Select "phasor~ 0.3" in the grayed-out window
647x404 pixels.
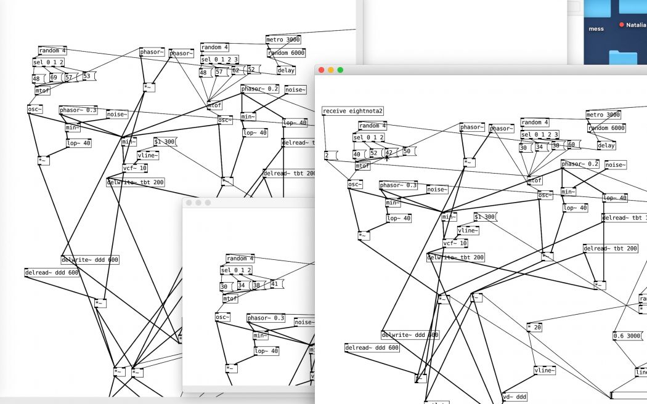point(266,318)
